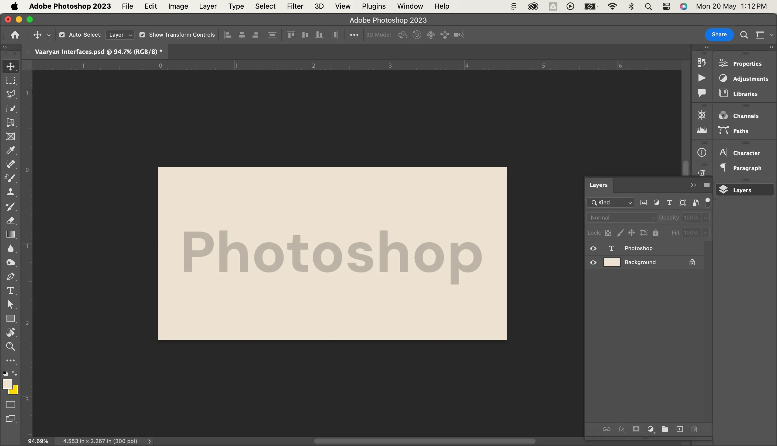Viewport: 777px width, 446px height.
Task: Select the Move tool
Action: click(11, 66)
